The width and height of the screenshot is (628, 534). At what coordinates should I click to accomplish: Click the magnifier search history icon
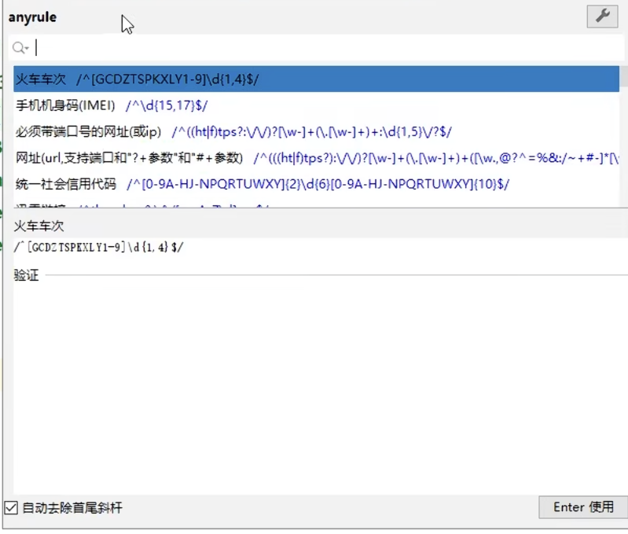pos(18,48)
